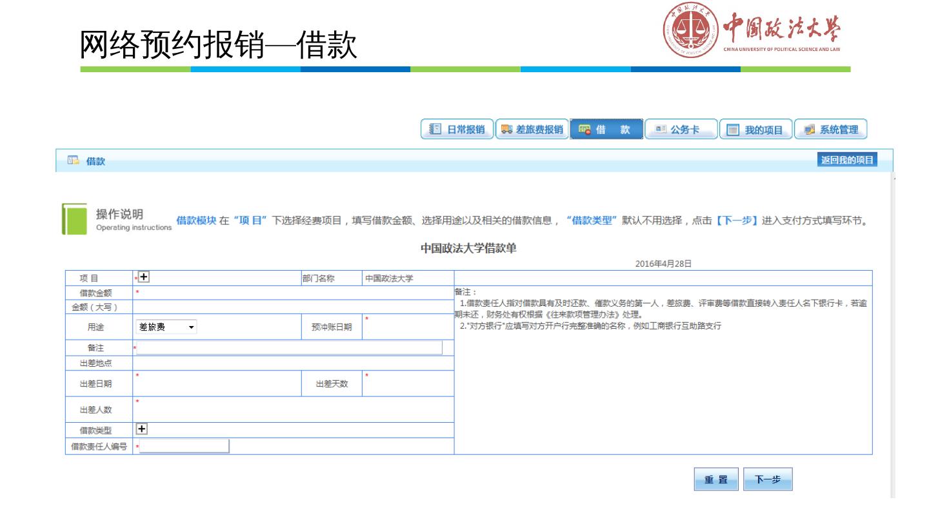Open the 日常报销 tab
The image size is (929, 522).
click(x=457, y=130)
